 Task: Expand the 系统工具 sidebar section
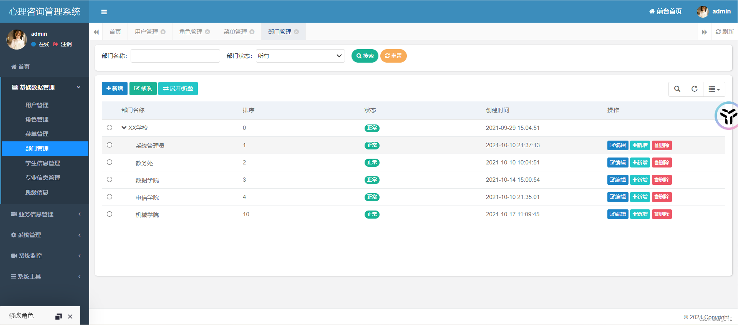tap(45, 277)
